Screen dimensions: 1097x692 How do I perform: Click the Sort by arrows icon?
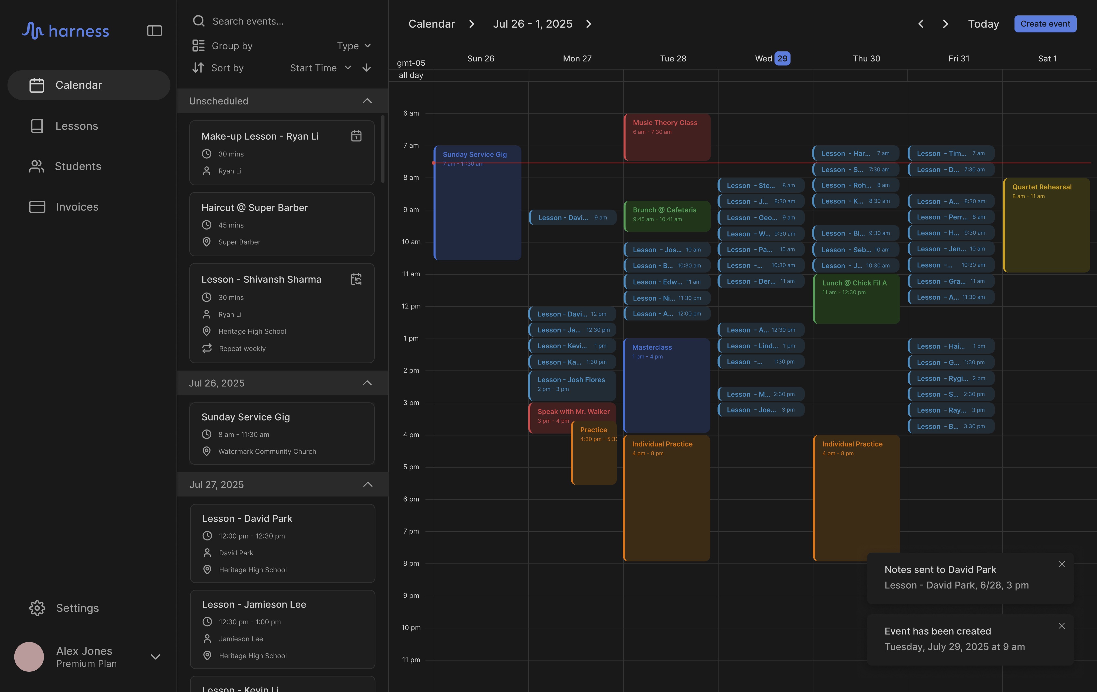[198, 67]
